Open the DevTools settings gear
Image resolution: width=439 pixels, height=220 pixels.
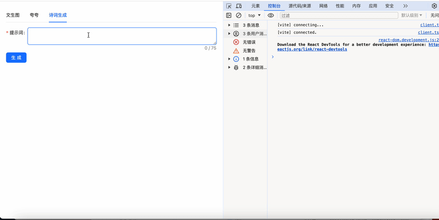[434, 6]
